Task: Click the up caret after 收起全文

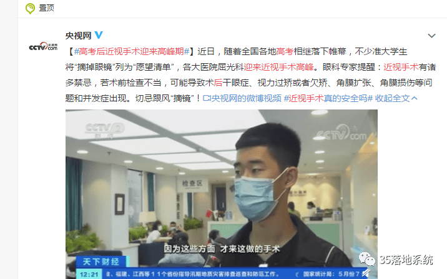Action: click(415, 98)
